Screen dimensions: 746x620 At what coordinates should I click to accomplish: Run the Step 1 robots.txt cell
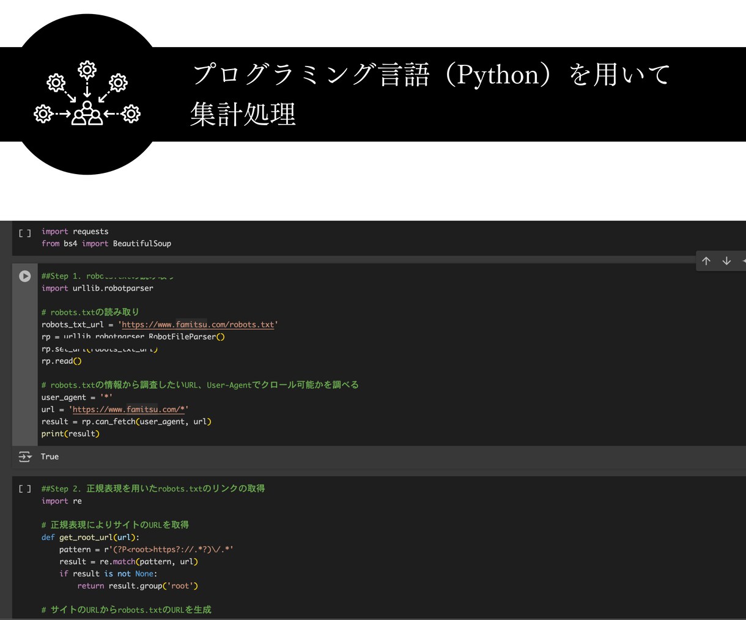coord(24,276)
